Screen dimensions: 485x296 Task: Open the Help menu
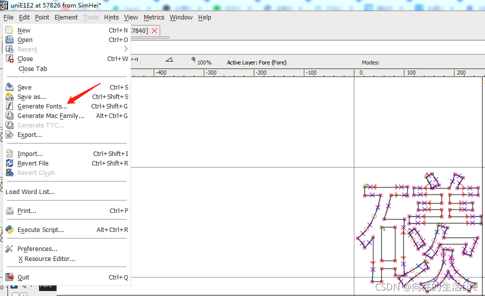pyautogui.click(x=204, y=17)
